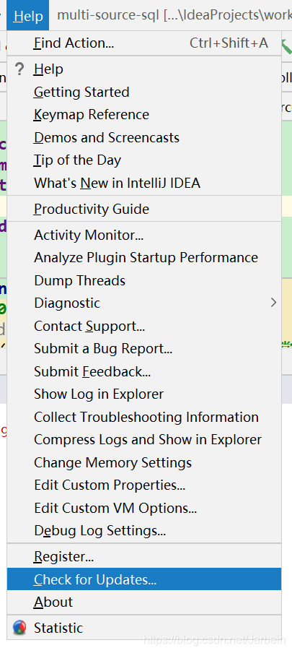Select Edit Custom VM Options...
292x653 pixels.
pyautogui.click(x=144, y=508)
